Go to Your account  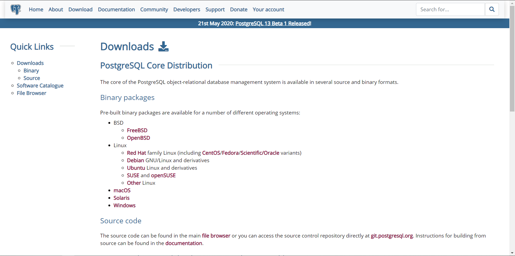click(x=268, y=9)
